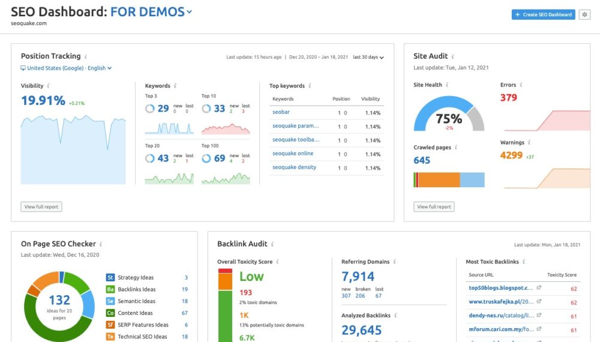The width and height of the screenshot is (600, 342).
Task: Click the Errors info icon
Action: [521, 85]
